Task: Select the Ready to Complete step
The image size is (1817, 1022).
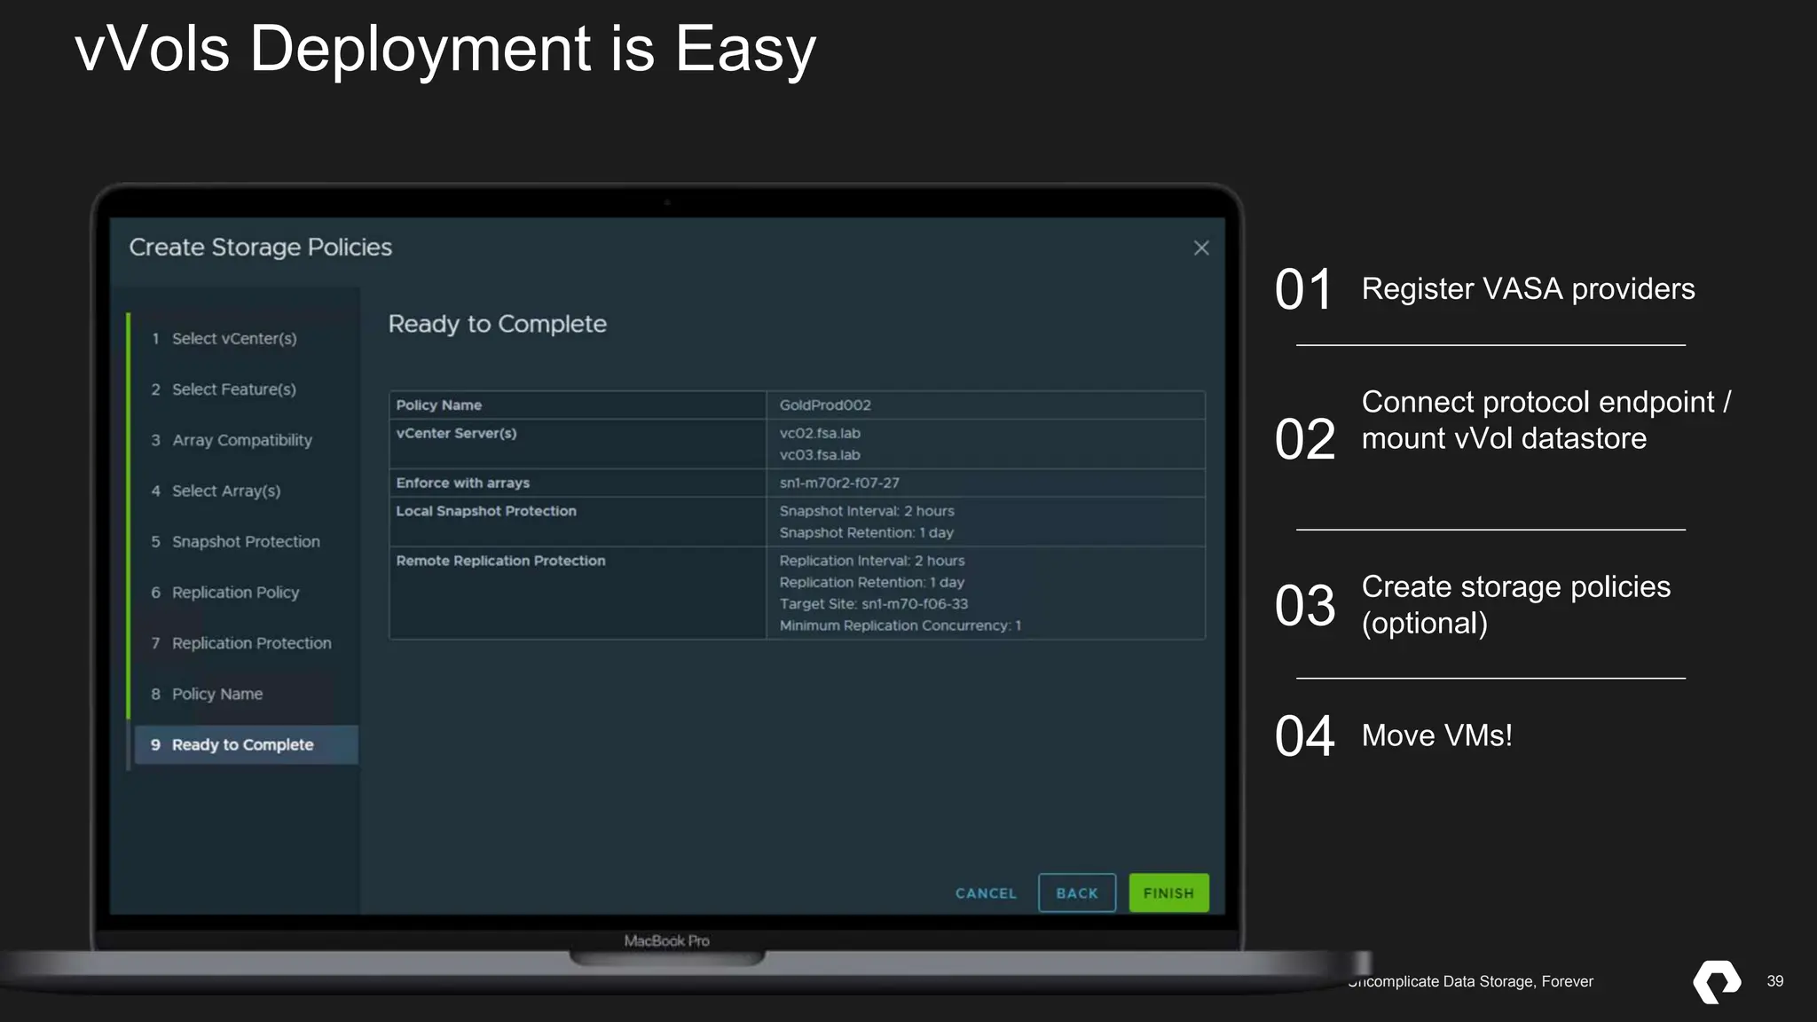Action: (x=242, y=745)
